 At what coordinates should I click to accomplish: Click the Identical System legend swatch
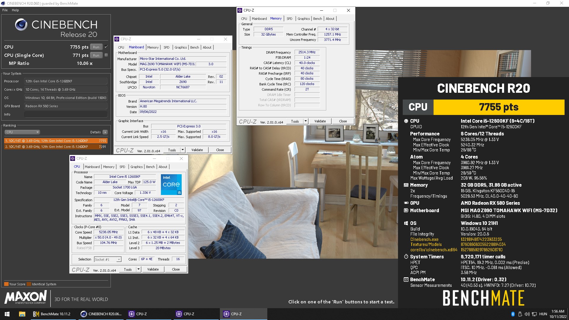29,284
